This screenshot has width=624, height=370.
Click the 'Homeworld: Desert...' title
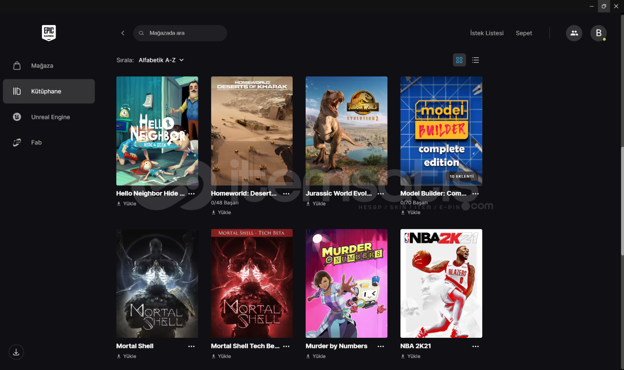coord(244,193)
